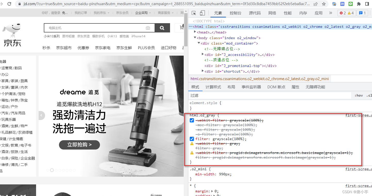Open the 我的京东 dropdown in top bar

click(x=102, y=13)
